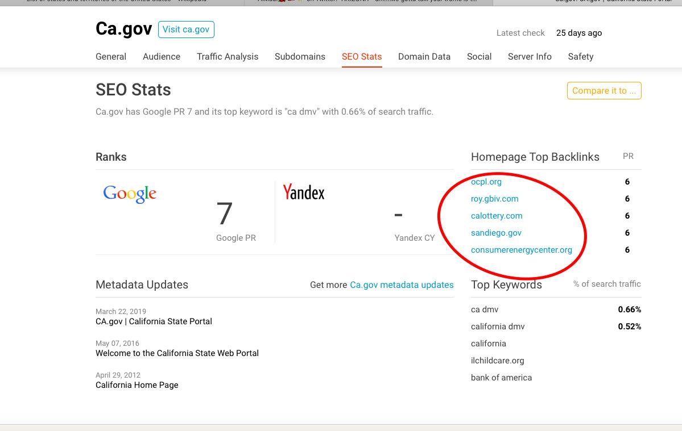Click the '25 days ago' latest check value

click(x=579, y=33)
